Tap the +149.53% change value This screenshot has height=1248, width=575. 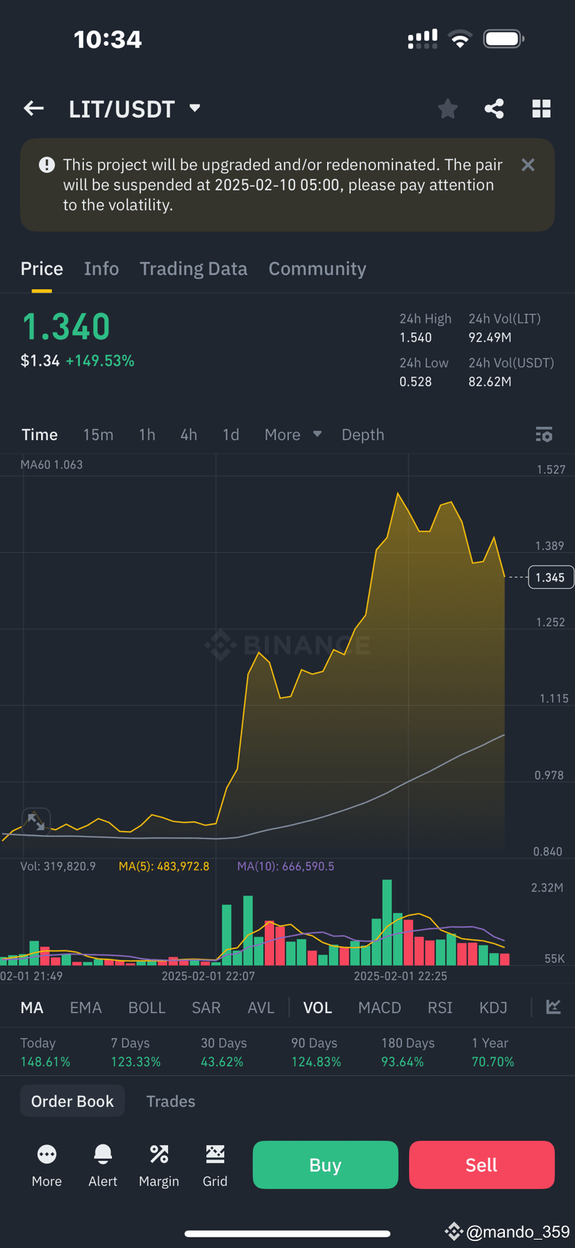[100, 361]
